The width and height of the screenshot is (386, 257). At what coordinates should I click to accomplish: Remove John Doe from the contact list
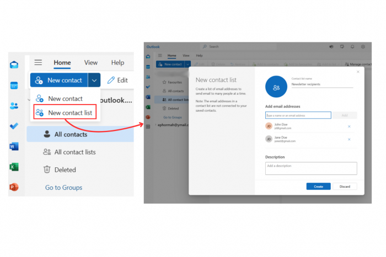pyautogui.click(x=349, y=127)
